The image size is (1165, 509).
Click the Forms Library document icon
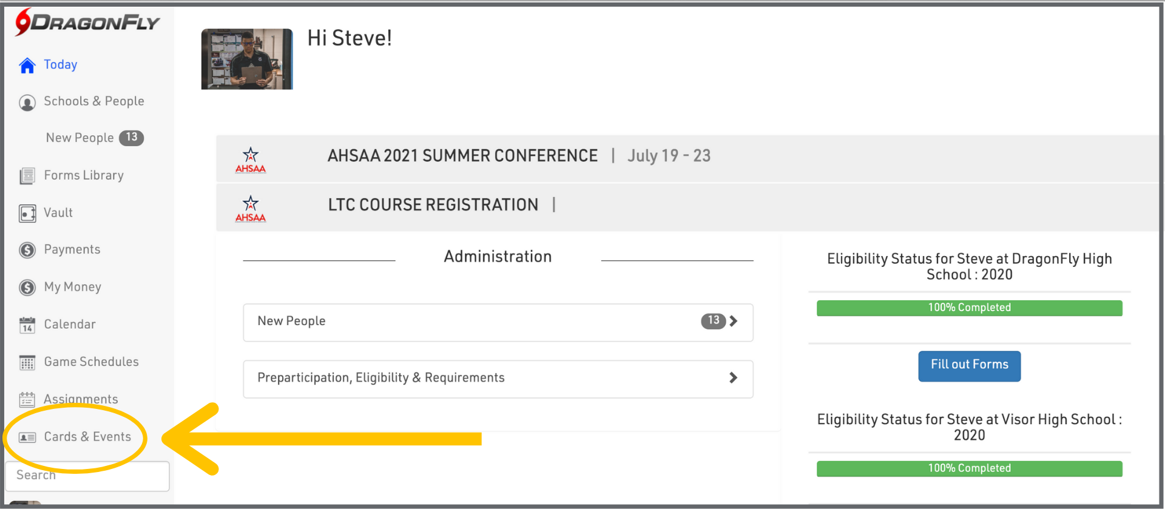click(x=27, y=176)
